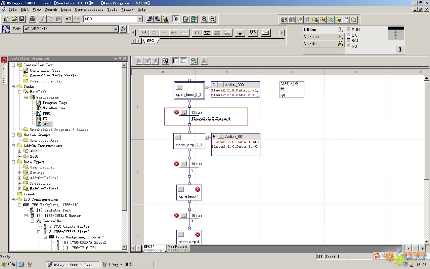Image resolution: width=430 pixels, height=269 pixels.
Task: Collapse the MainProgram node
Action: (26, 97)
